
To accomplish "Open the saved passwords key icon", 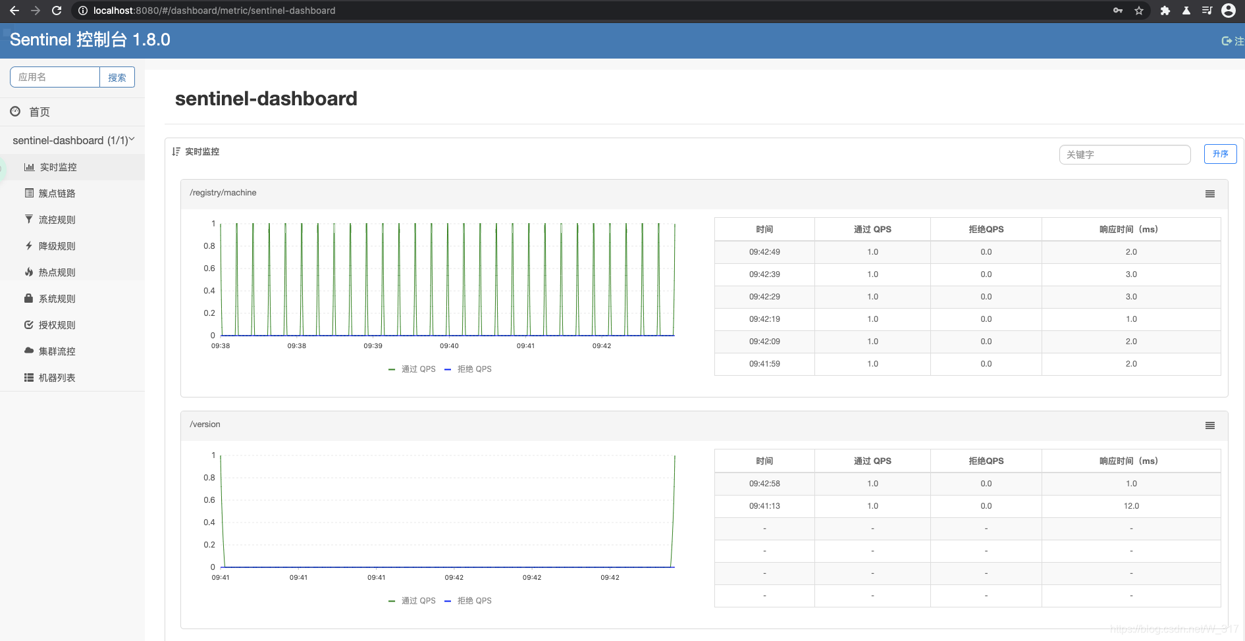I will pyautogui.click(x=1118, y=11).
